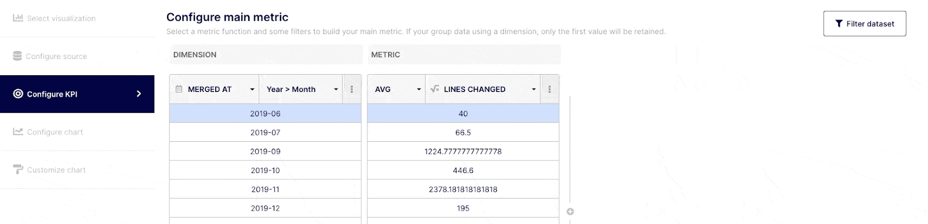Click the line chart icon beside Configure chart
This screenshot has height=224, width=928.
[x=18, y=131]
